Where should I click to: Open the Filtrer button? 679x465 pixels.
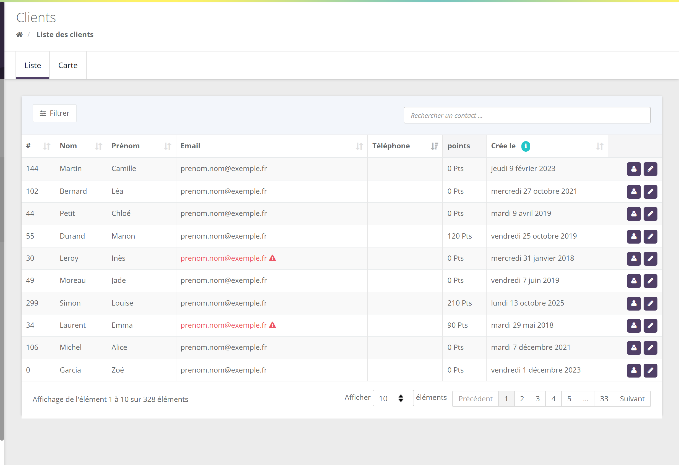tap(55, 113)
